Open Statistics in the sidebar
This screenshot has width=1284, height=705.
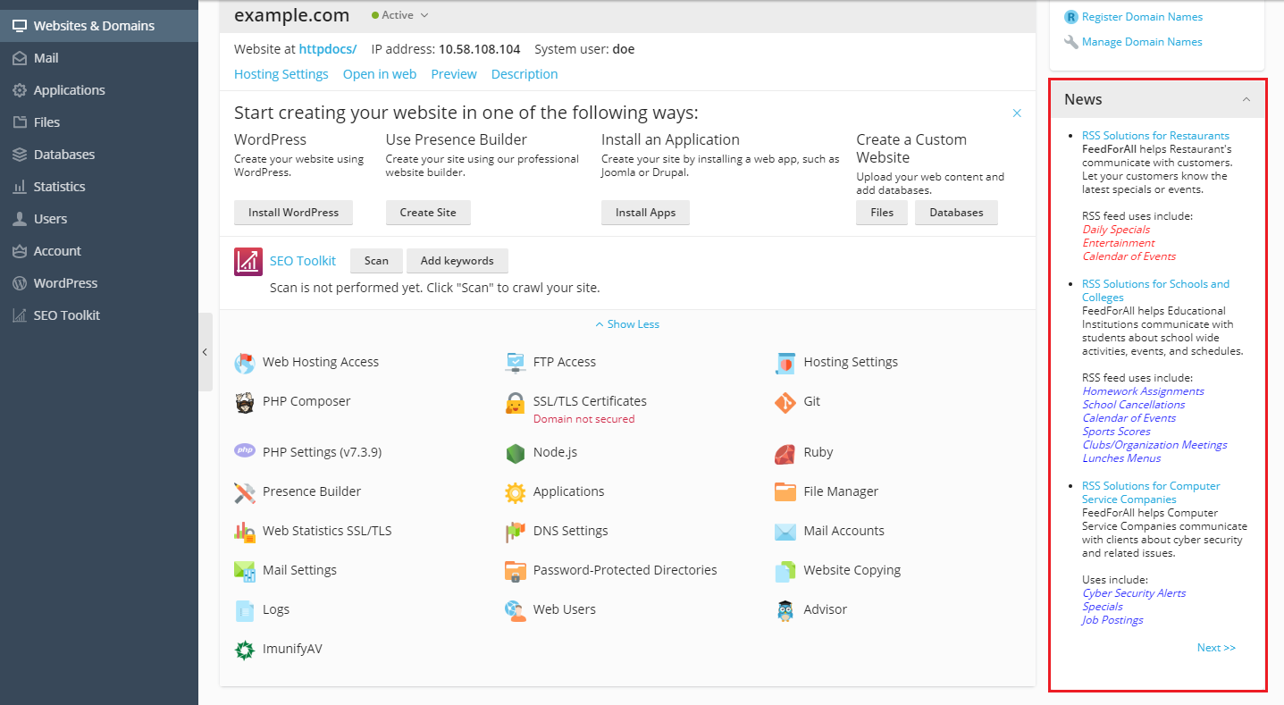tap(59, 187)
